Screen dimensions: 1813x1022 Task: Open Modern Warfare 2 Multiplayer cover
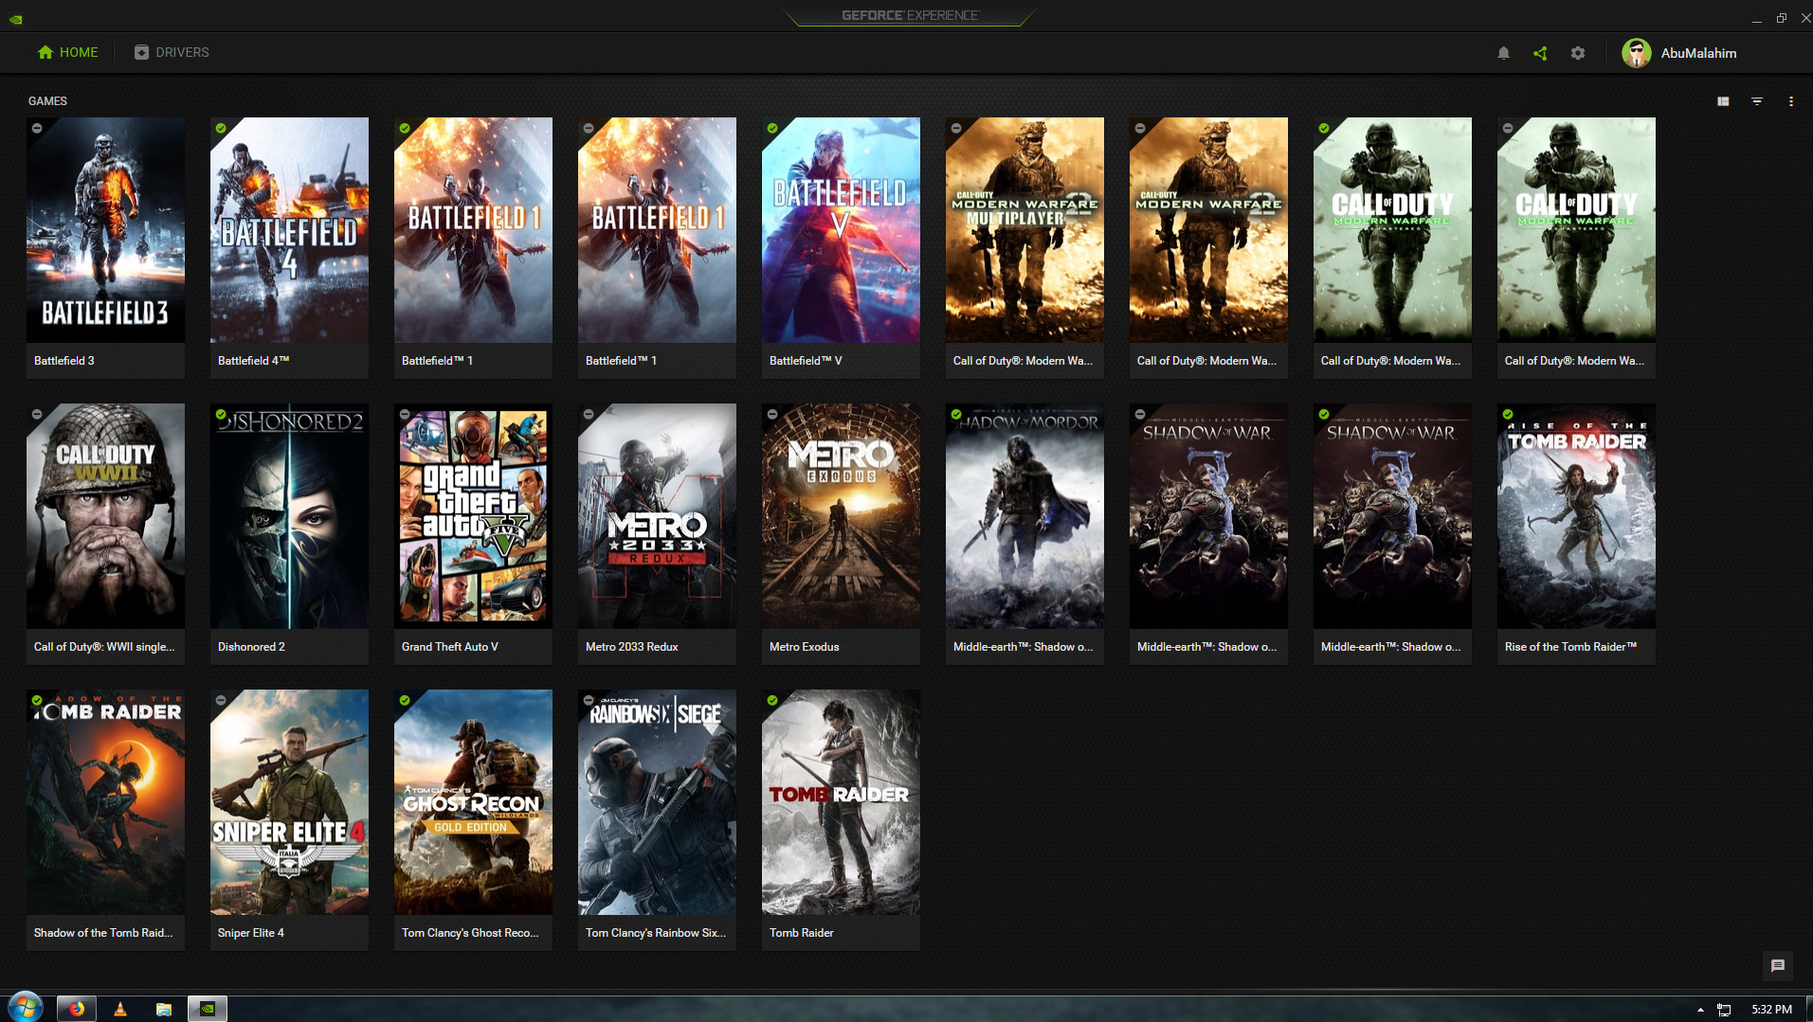[x=1024, y=230]
